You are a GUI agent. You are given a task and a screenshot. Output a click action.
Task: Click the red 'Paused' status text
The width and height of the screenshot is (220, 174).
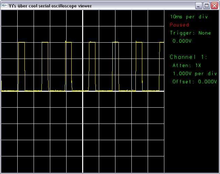(x=179, y=25)
